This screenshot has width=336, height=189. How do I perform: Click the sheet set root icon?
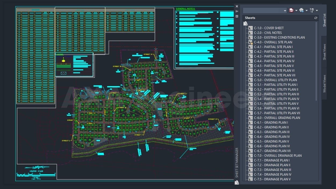click(245, 24)
